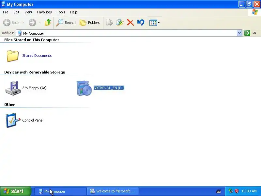
Task: Click the network connection tray icon
Action: coord(231,191)
